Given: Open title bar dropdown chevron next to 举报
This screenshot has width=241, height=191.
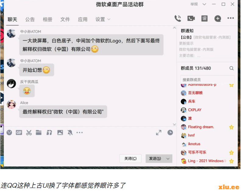Looking at the screenshot, I should point(204,4).
